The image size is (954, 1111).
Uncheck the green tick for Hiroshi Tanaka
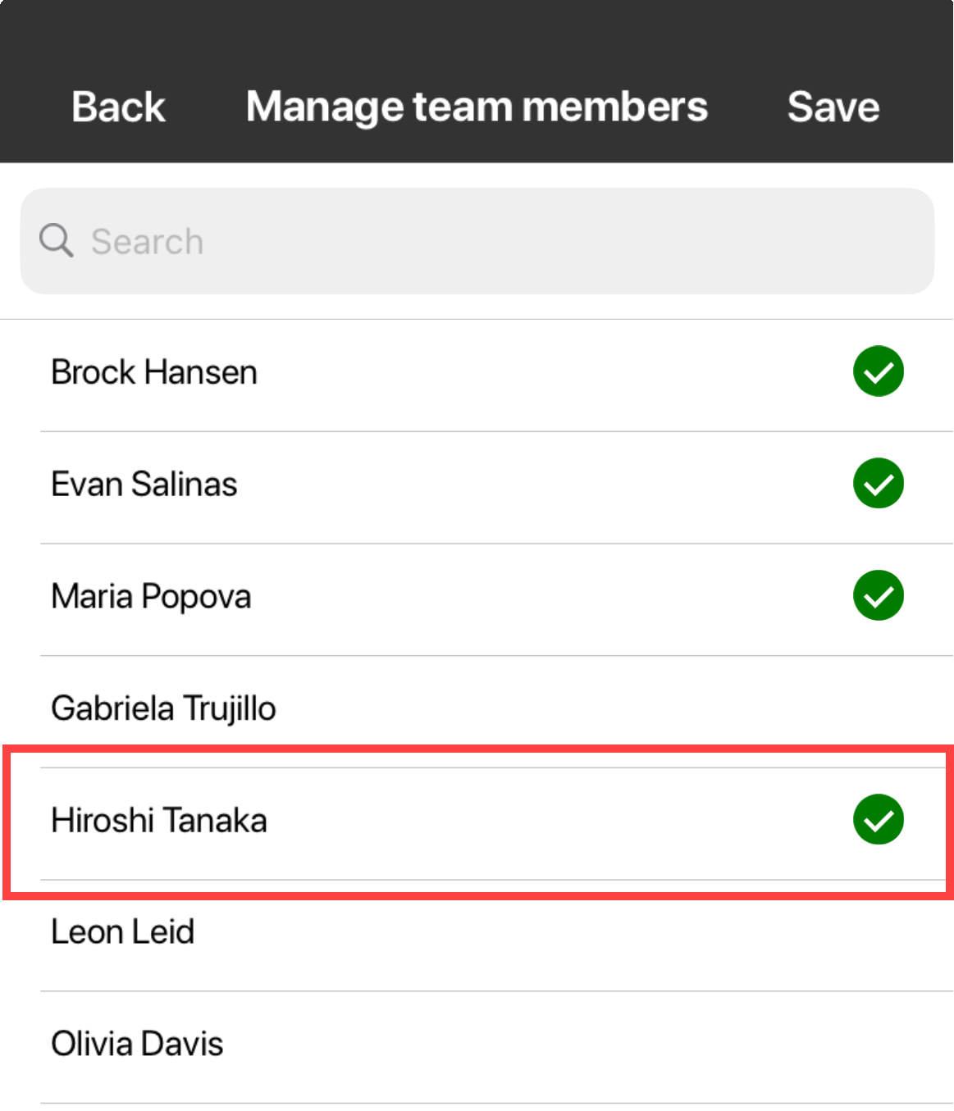[878, 819]
